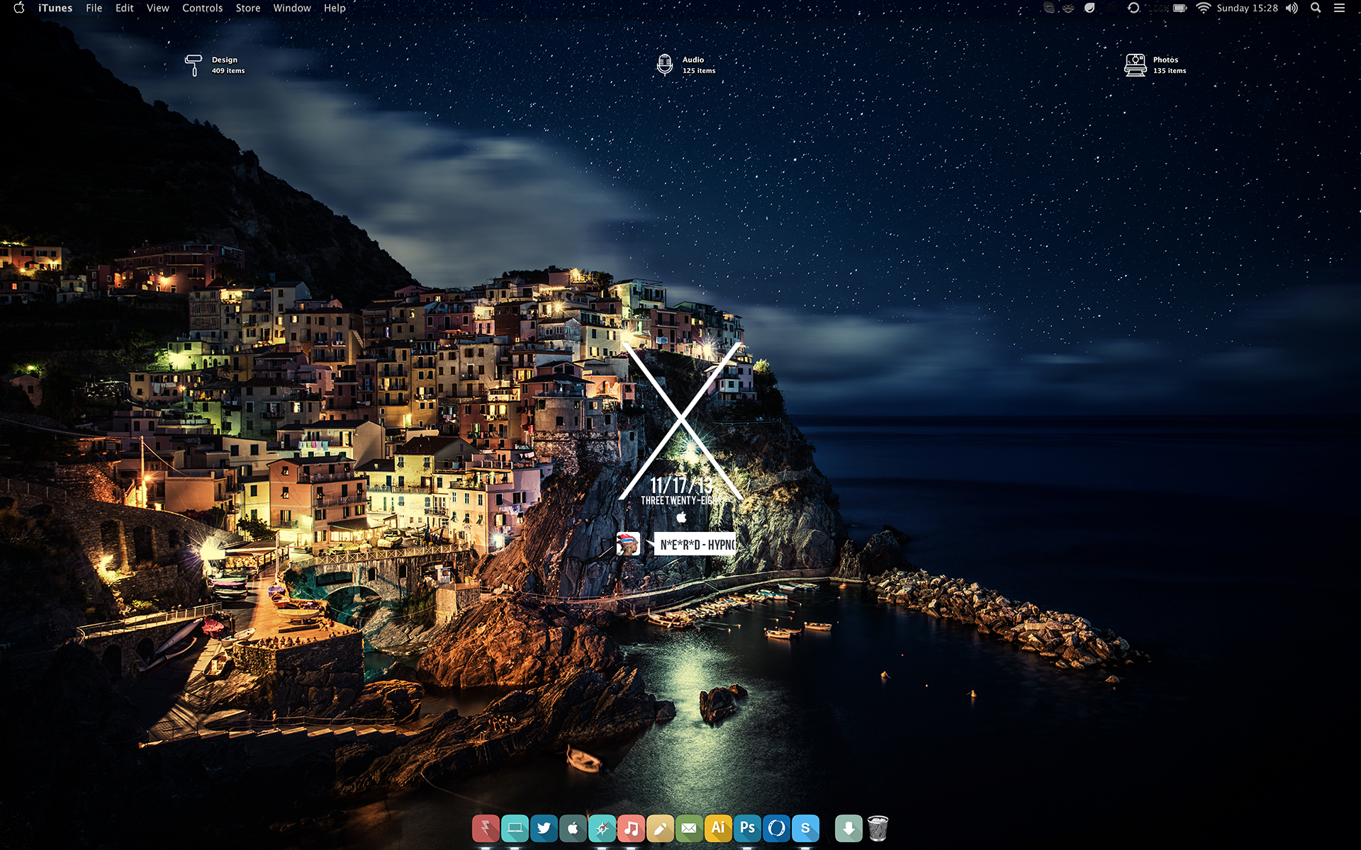This screenshot has height=850, width=1361.
Task: Launch Photoshop from the dock
Action: pos(747,828)
